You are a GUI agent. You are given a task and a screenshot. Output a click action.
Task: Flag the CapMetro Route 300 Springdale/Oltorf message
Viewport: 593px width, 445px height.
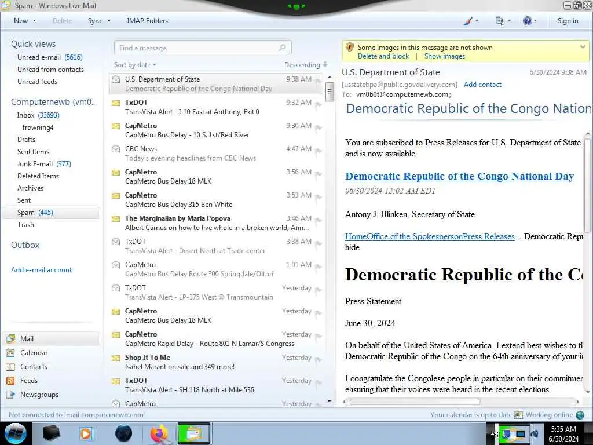point(319,267)
